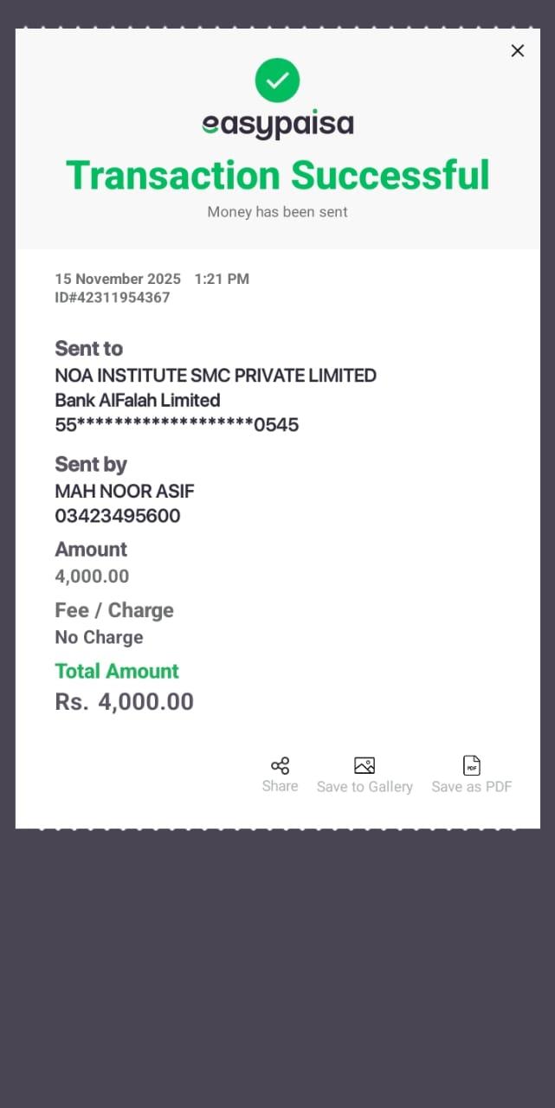
Task: Click the recipient name NOA INSTITUTE
Action: 215,376
